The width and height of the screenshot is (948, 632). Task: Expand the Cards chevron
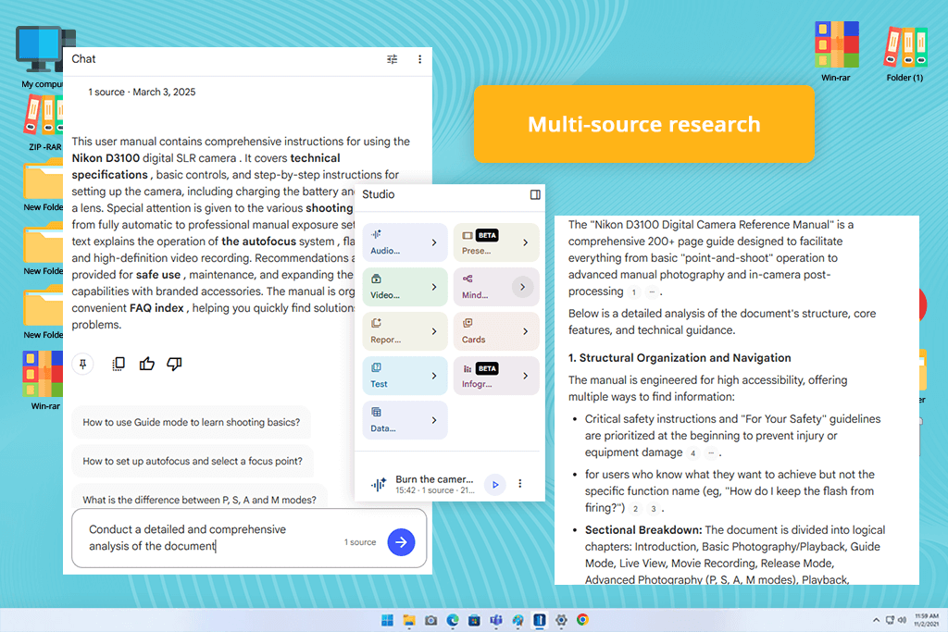[x=526, y=331]
